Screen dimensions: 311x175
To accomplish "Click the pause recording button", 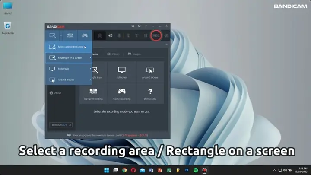I will 146,36.
